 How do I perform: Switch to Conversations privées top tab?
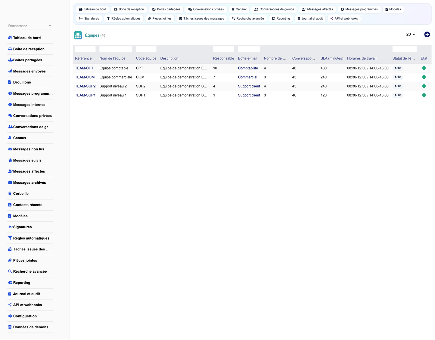coord(206,9)
